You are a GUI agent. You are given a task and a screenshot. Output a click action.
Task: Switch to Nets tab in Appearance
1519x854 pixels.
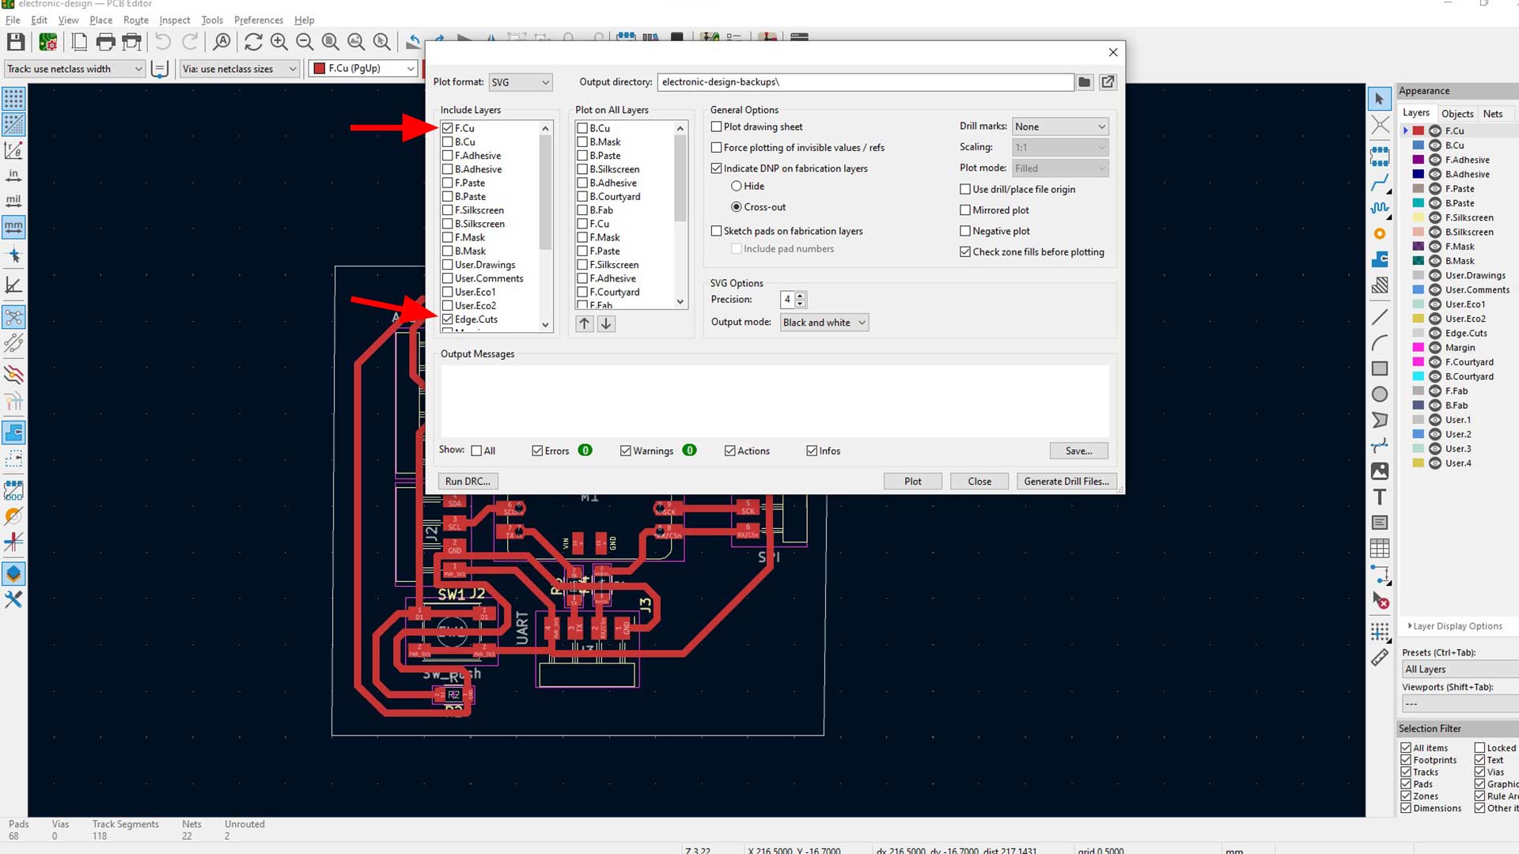click(1493, 114)
